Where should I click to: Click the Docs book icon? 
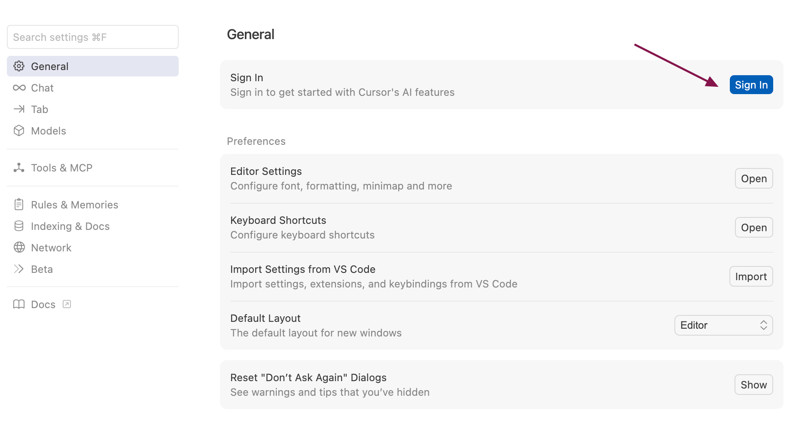tap(19, 304)
